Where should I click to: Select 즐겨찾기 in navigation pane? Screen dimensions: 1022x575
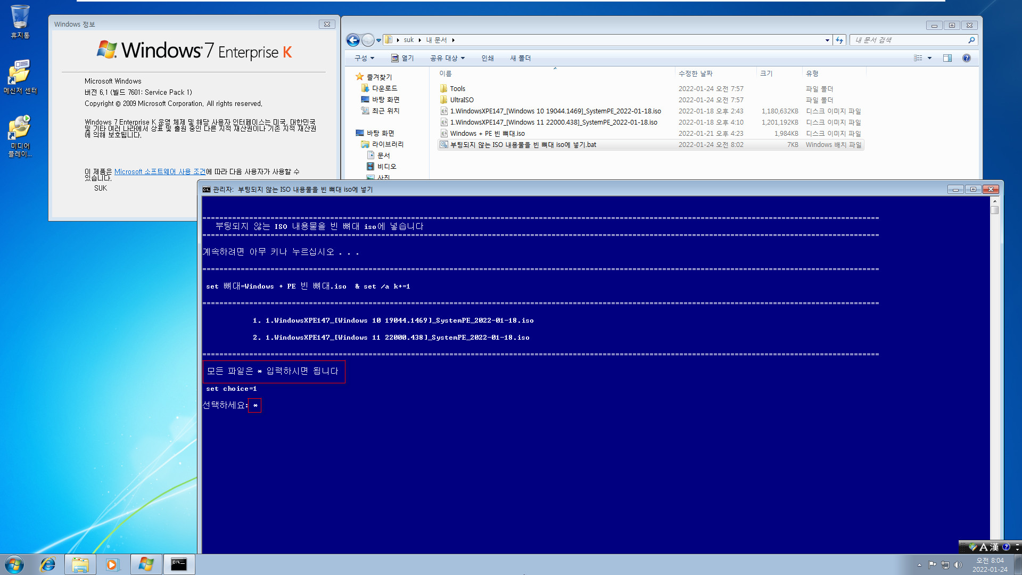[x=374, y=77]
